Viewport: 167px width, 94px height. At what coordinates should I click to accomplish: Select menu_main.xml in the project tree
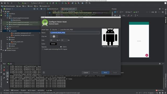point(18,42)
